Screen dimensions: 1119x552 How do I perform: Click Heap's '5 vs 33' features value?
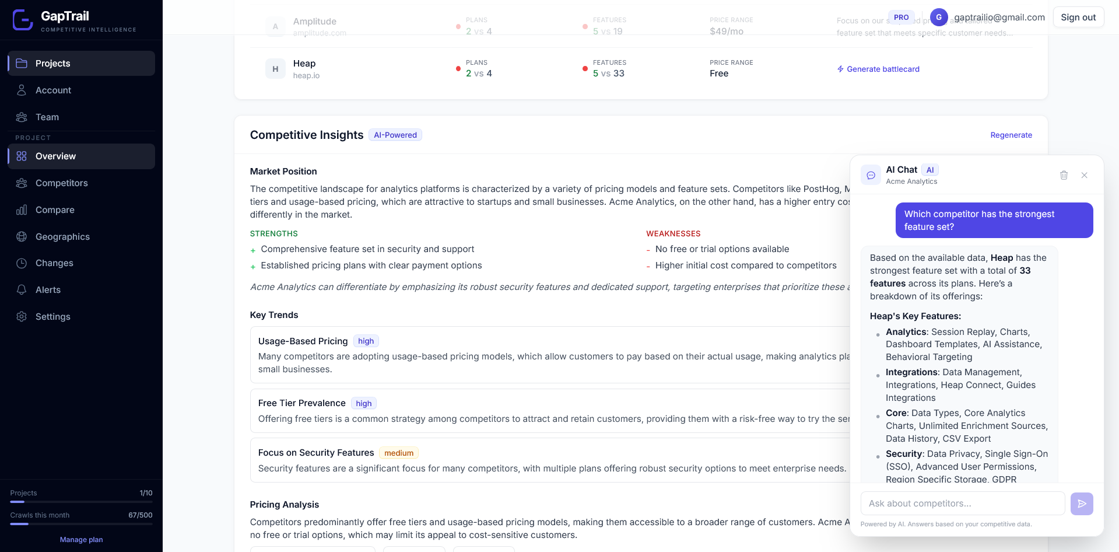click(x=609, y=74)
